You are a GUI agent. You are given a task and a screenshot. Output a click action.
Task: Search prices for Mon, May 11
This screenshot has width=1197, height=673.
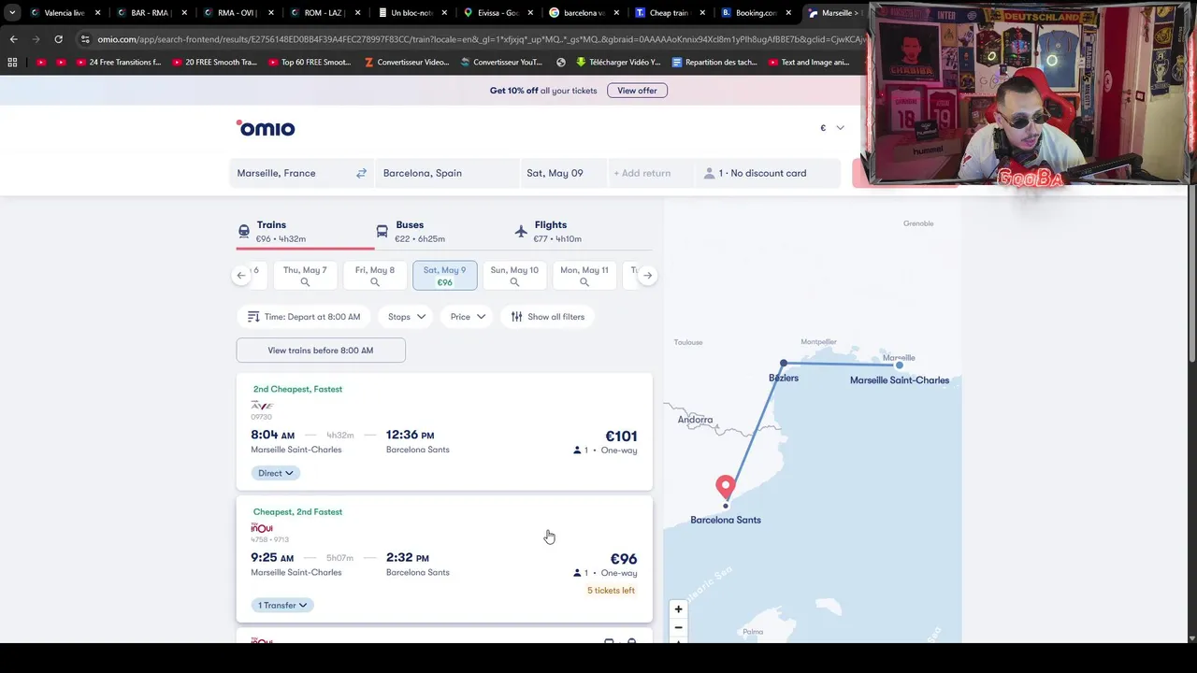584,276
